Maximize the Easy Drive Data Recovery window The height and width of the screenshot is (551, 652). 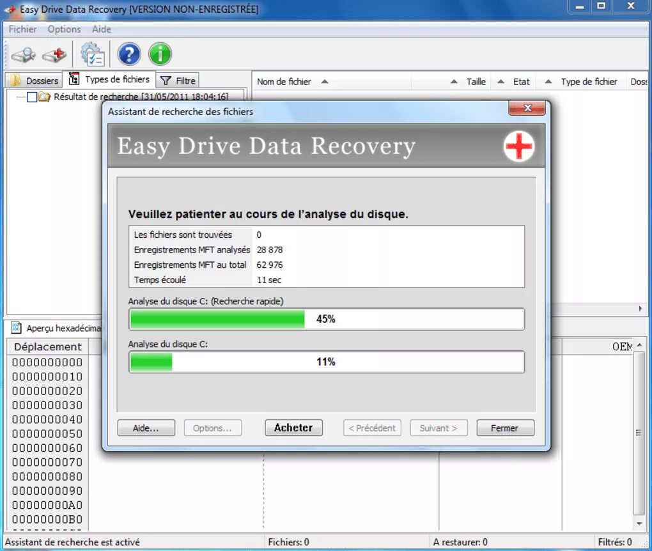(601, 6)
